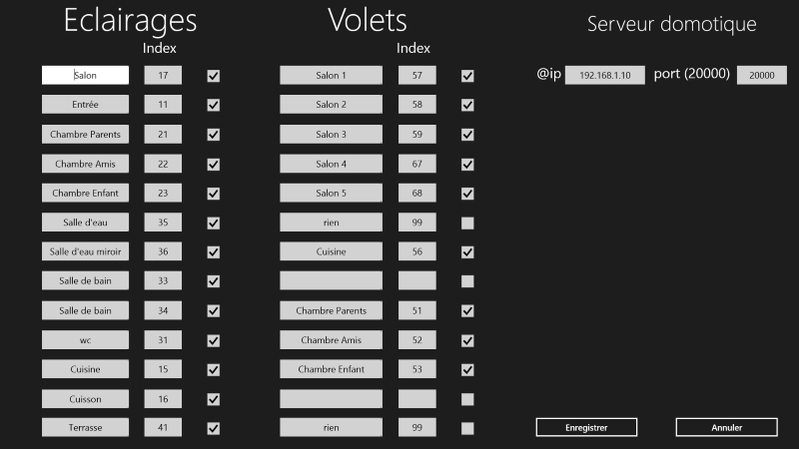Select the port field showing 20000
This screenshot has height=449, width=799.
click(x=762, y=76)
